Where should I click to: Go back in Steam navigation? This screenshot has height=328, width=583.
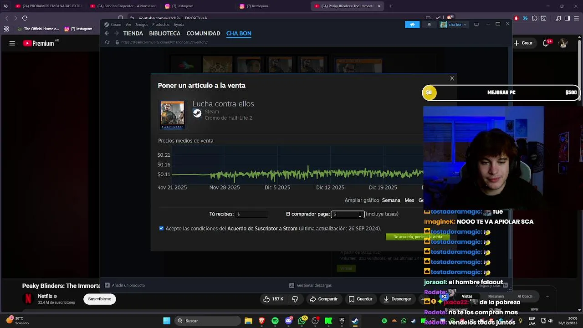pos(107,33)
